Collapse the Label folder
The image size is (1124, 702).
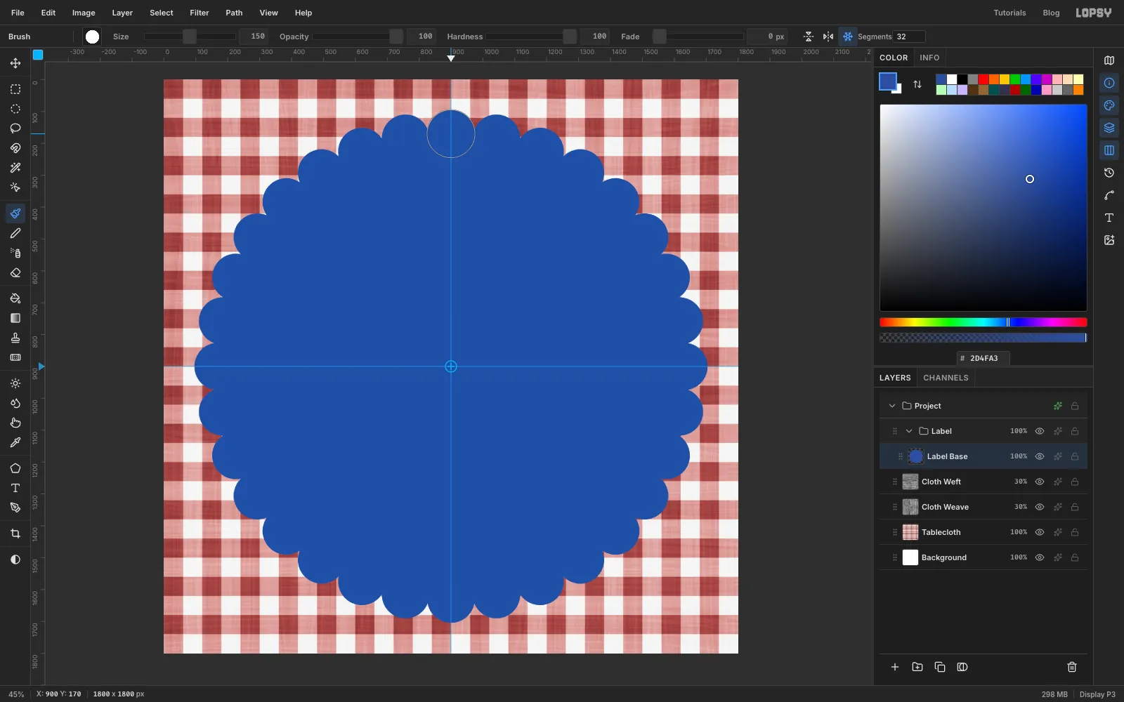[909, 431]
